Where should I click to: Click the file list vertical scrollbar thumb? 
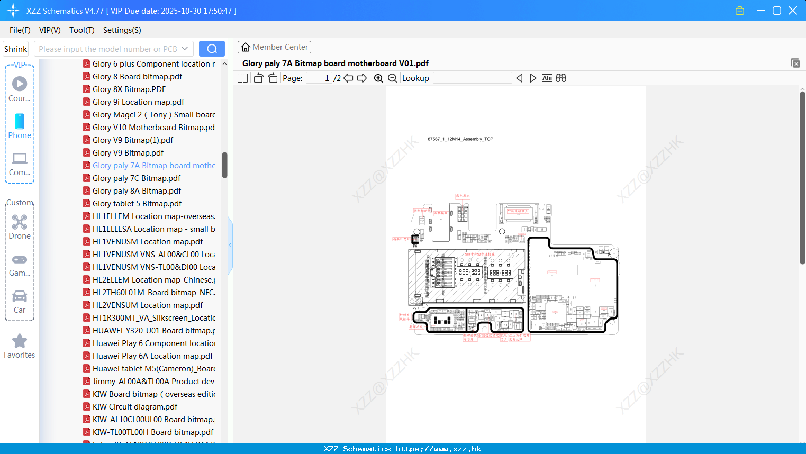point(224,165)
